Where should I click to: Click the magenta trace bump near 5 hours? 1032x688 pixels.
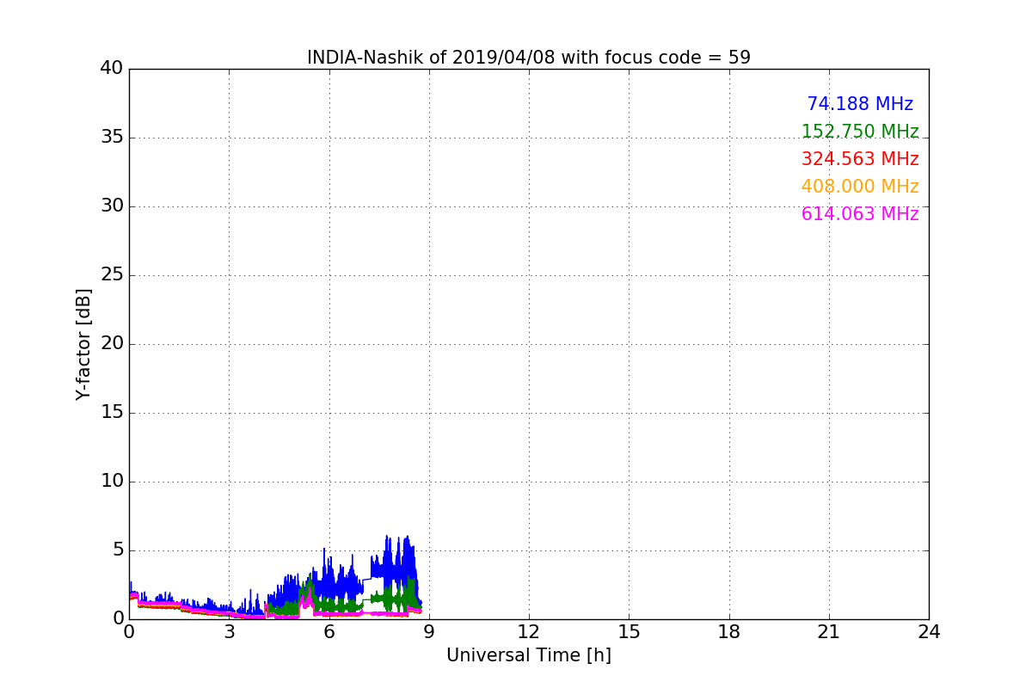coord(306,599)
